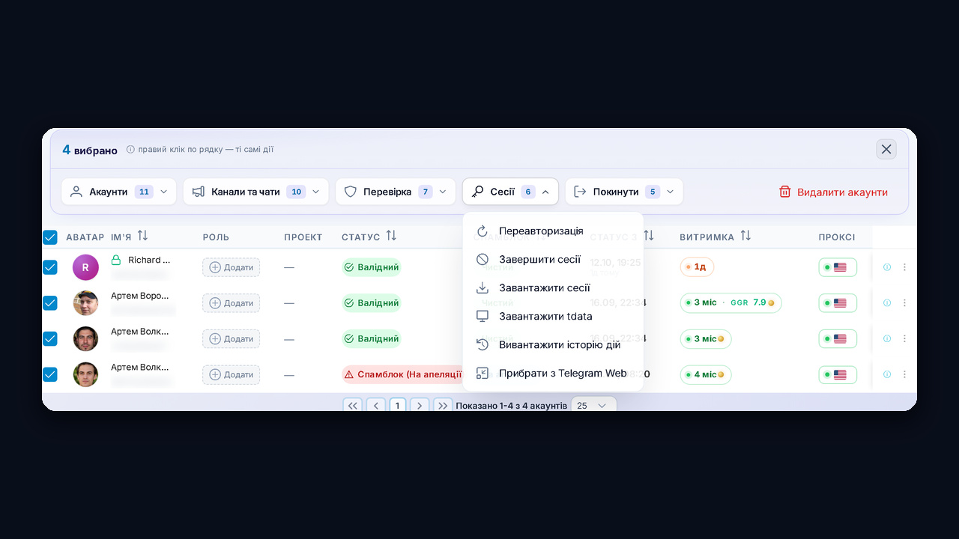Expand the Канали та чати dropdown
Screen dimensions: 959x539
tap(256, 192)
